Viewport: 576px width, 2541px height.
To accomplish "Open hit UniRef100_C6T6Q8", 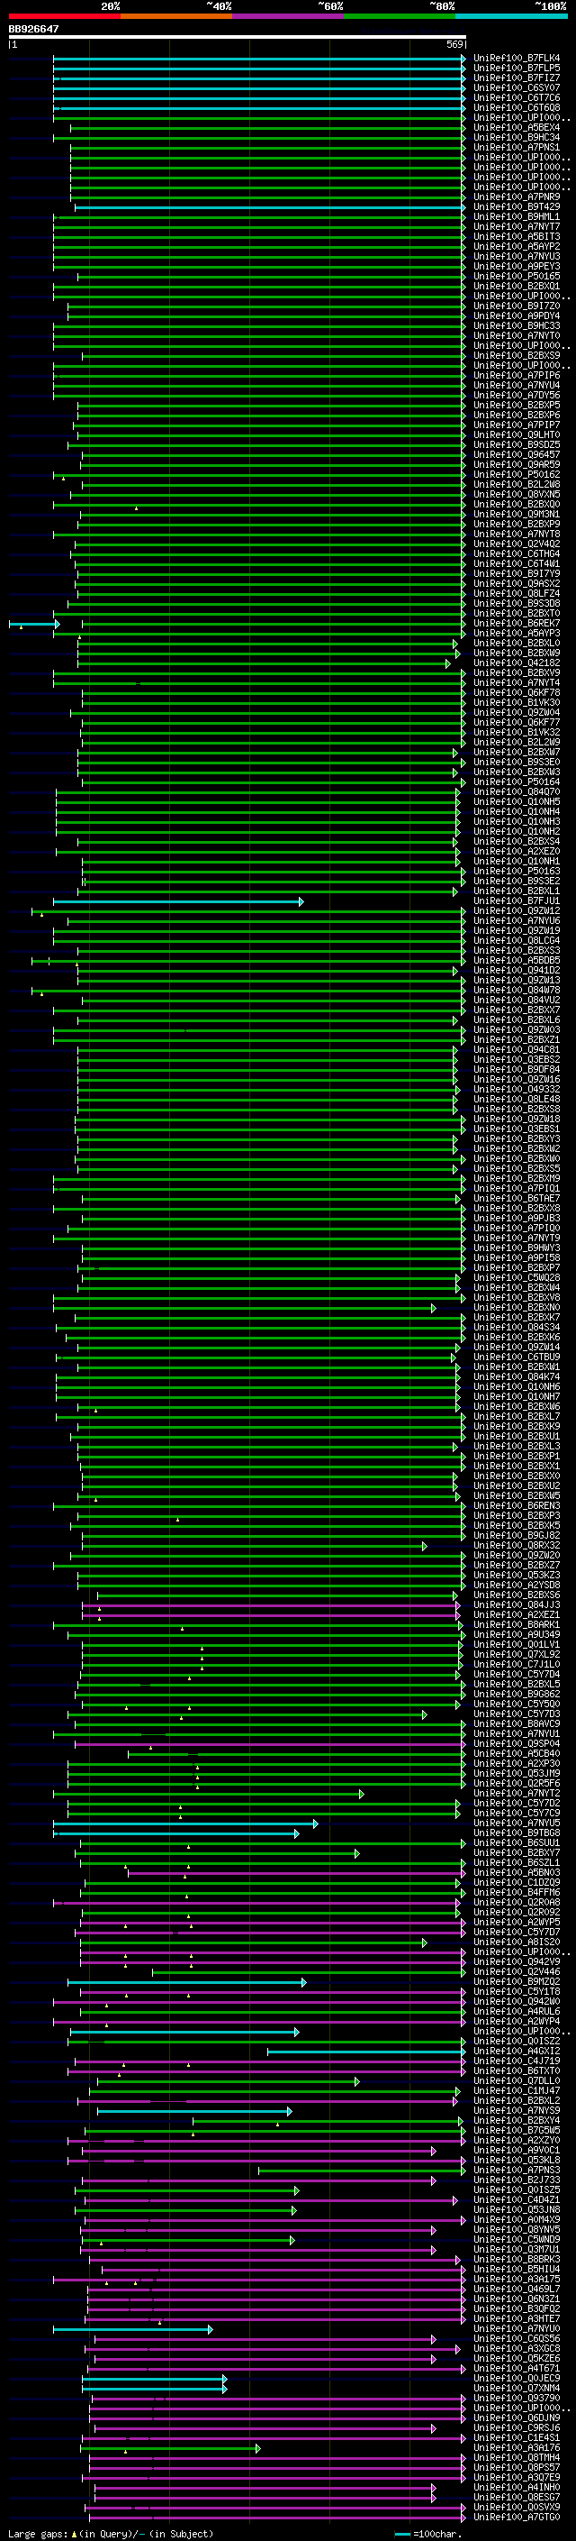I will coord(517,107).
